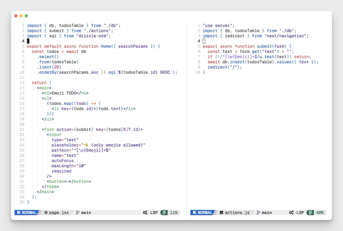This screenshot has height=231, width=343.
Task: Click the green window zoom button
Action: (26, 16)
